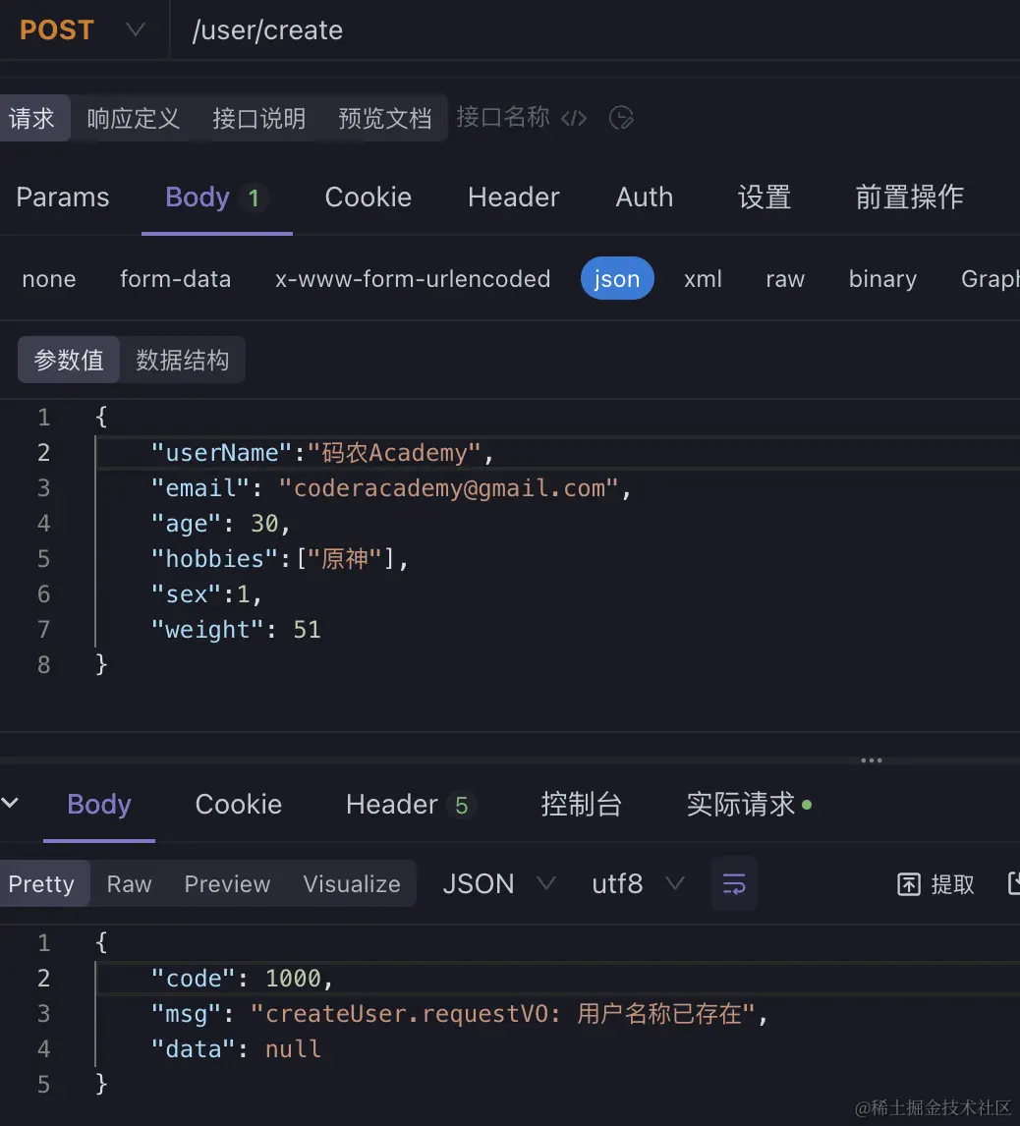1020x1126 pixels.
Task: Switch response view to Raw
Action: point(130,883)
